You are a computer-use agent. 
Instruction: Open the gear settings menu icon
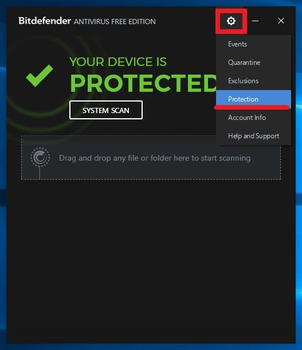[x=231, y=21]
